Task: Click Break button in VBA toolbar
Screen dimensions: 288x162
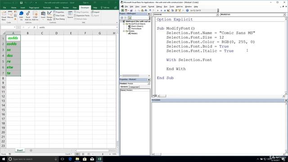Action: [x=161, y=10]
